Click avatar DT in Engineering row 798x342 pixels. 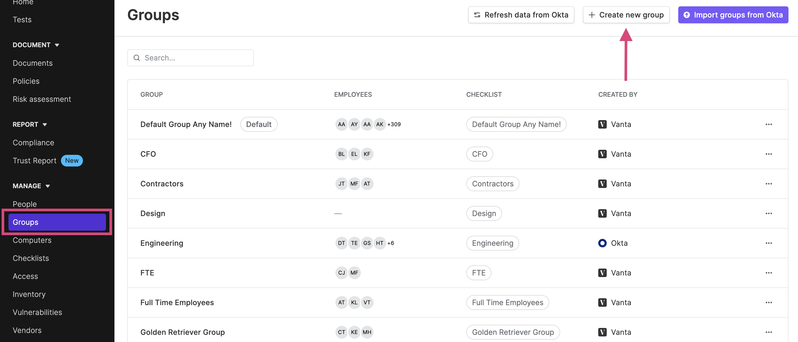(x=342, y=243)
